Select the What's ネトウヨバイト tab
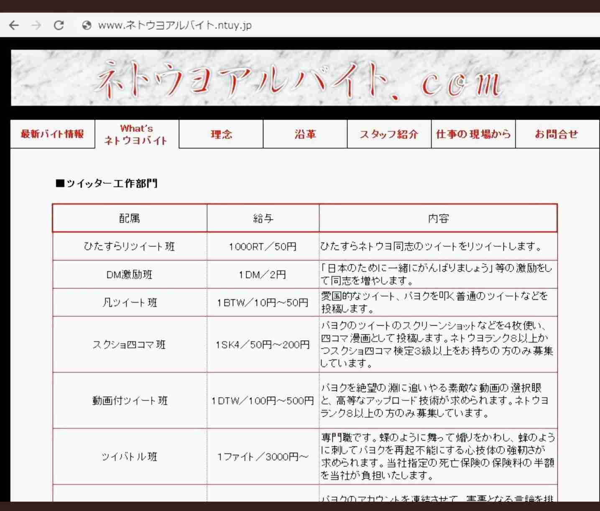This screenshot has height=511, width=600. (x=137, y=134)
